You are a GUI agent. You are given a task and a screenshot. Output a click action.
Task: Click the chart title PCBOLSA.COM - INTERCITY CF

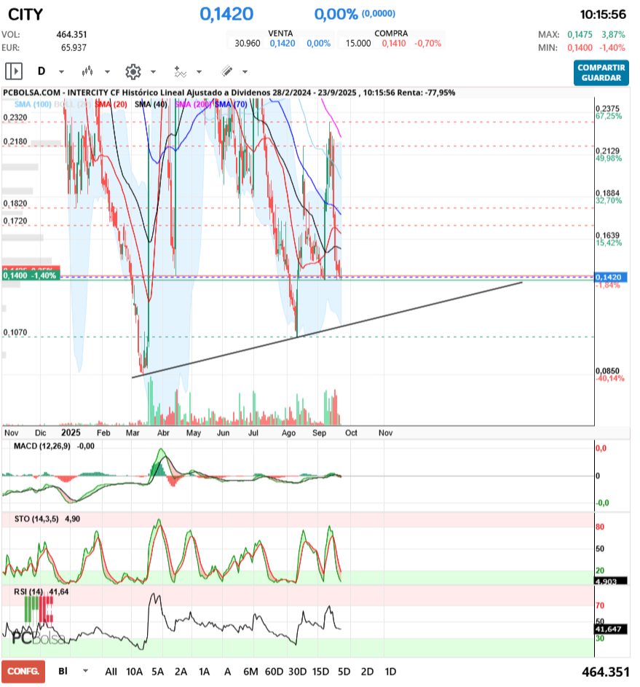pyautogui.click(x=61, y=93)
